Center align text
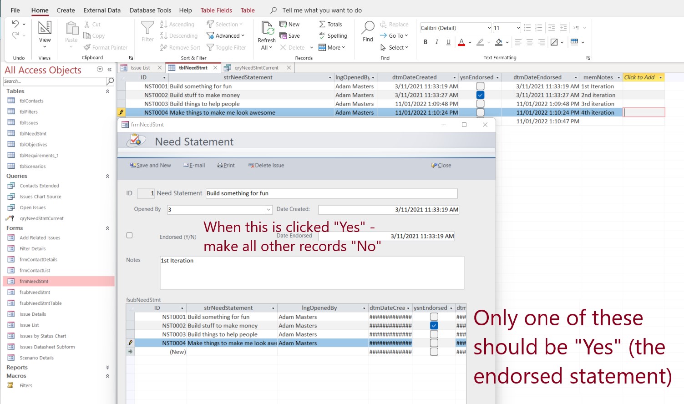Image resolution: width=684 pixels, height=404 pixels. [530, 42]
